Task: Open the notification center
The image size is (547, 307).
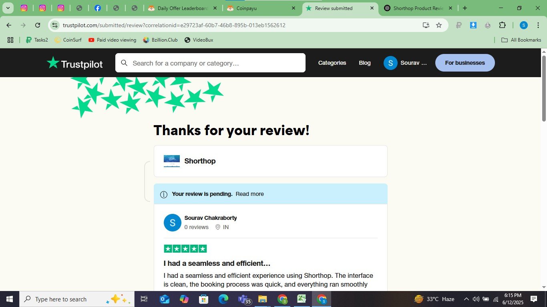Action: (x=533, y=299)
